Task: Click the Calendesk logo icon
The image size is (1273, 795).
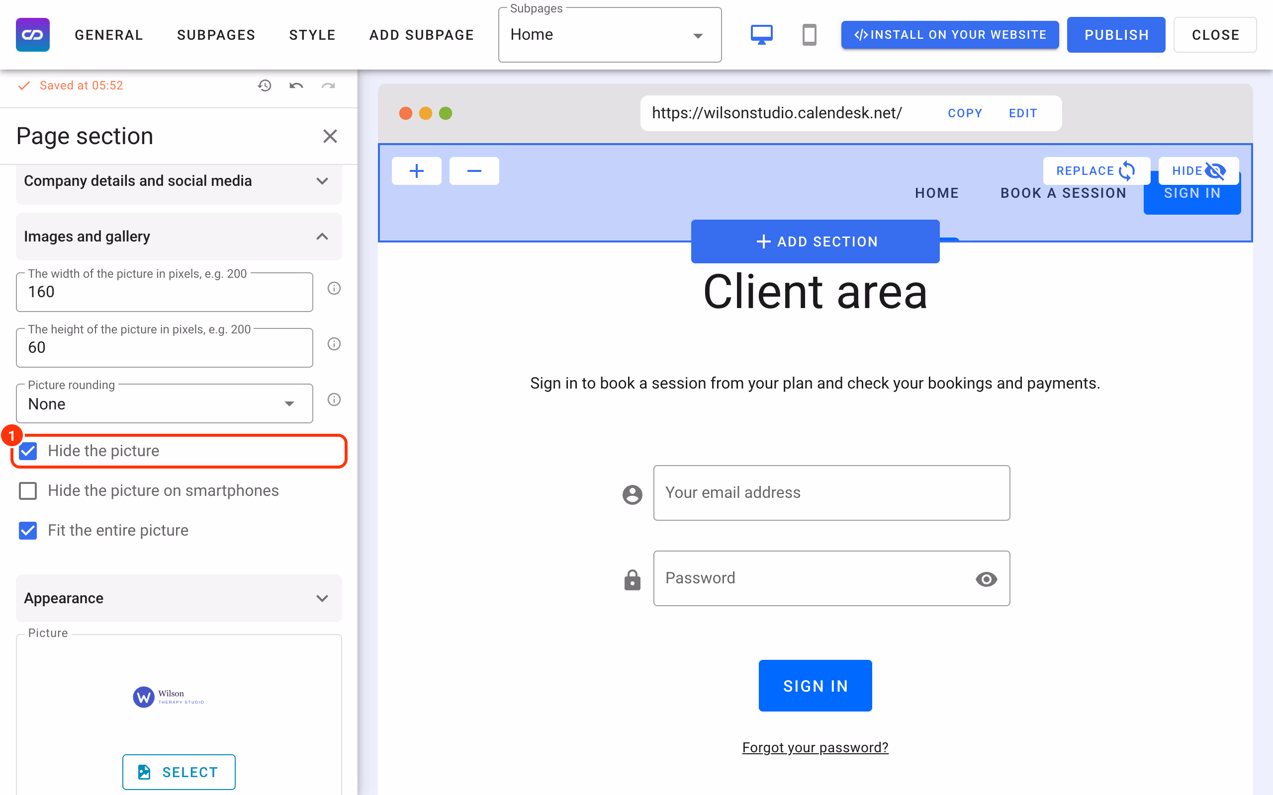Action: (33, 35)
